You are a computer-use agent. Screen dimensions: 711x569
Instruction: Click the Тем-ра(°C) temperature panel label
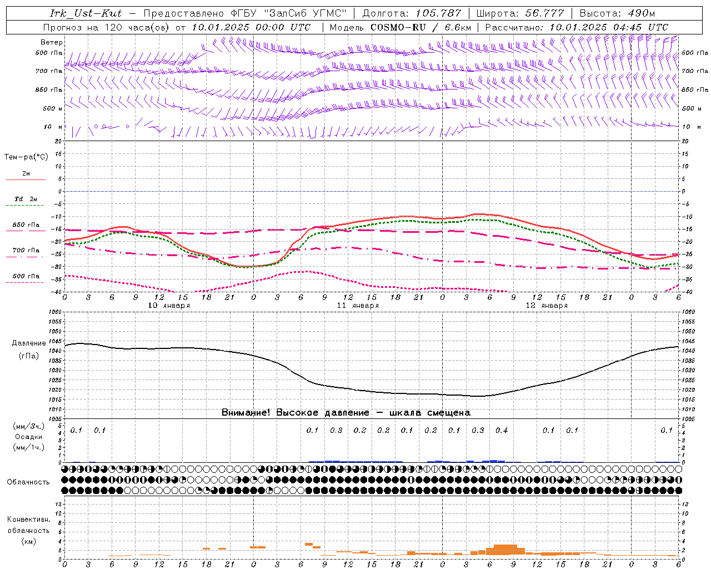26,157
